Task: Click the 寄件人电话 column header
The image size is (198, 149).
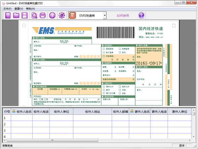Action: pos(159,112)
